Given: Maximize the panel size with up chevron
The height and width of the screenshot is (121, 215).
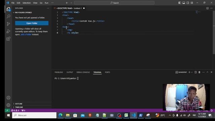Looking at the screenshot, I should 208,72.
